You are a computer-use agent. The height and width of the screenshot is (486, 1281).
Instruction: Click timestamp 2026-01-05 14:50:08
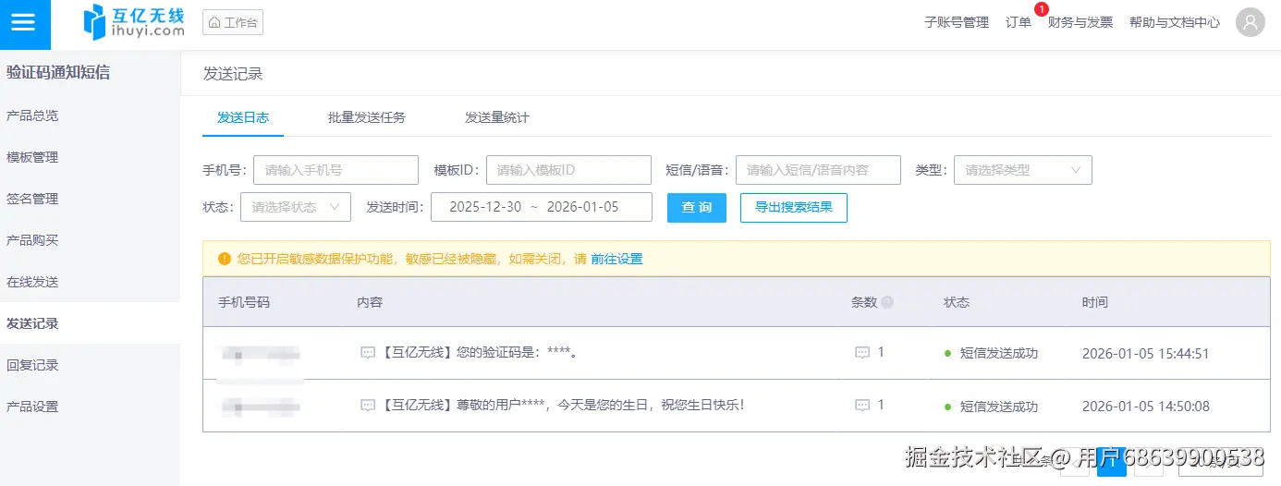[x=1146, y=407]
